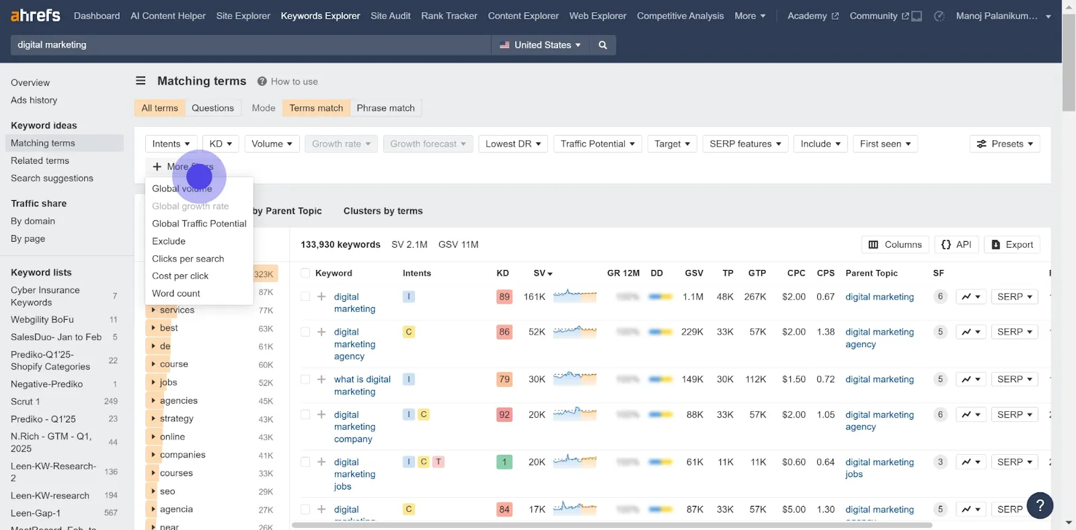Choose Cost per click filter option

(x=180, y=276)
